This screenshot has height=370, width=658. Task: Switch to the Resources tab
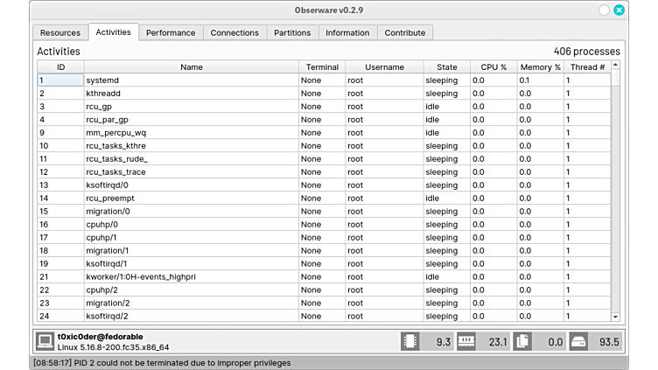point(60,32)
